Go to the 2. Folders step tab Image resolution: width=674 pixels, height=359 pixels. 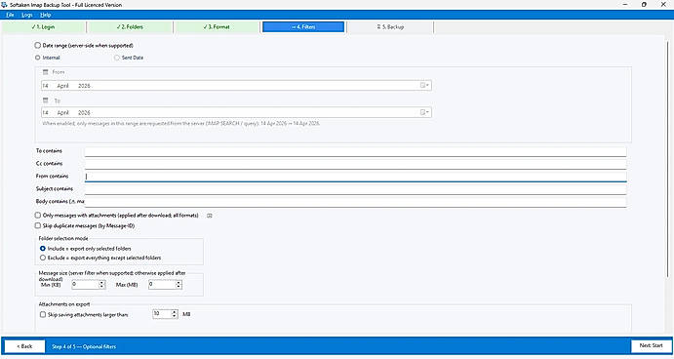130,27
